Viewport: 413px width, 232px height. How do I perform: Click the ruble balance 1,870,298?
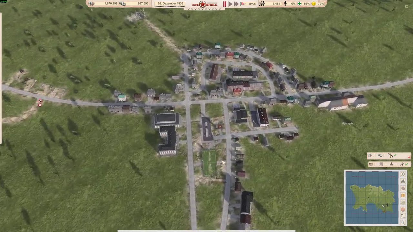[x=111, y=4]
